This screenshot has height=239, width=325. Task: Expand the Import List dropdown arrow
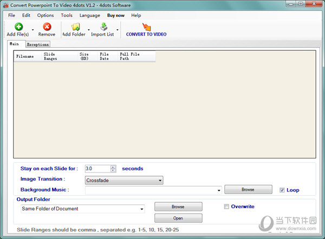pos(118,30)
